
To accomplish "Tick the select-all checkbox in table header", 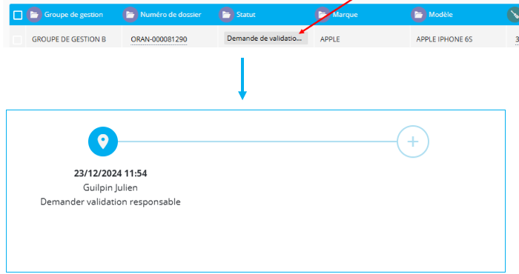I will pos(18,15).
